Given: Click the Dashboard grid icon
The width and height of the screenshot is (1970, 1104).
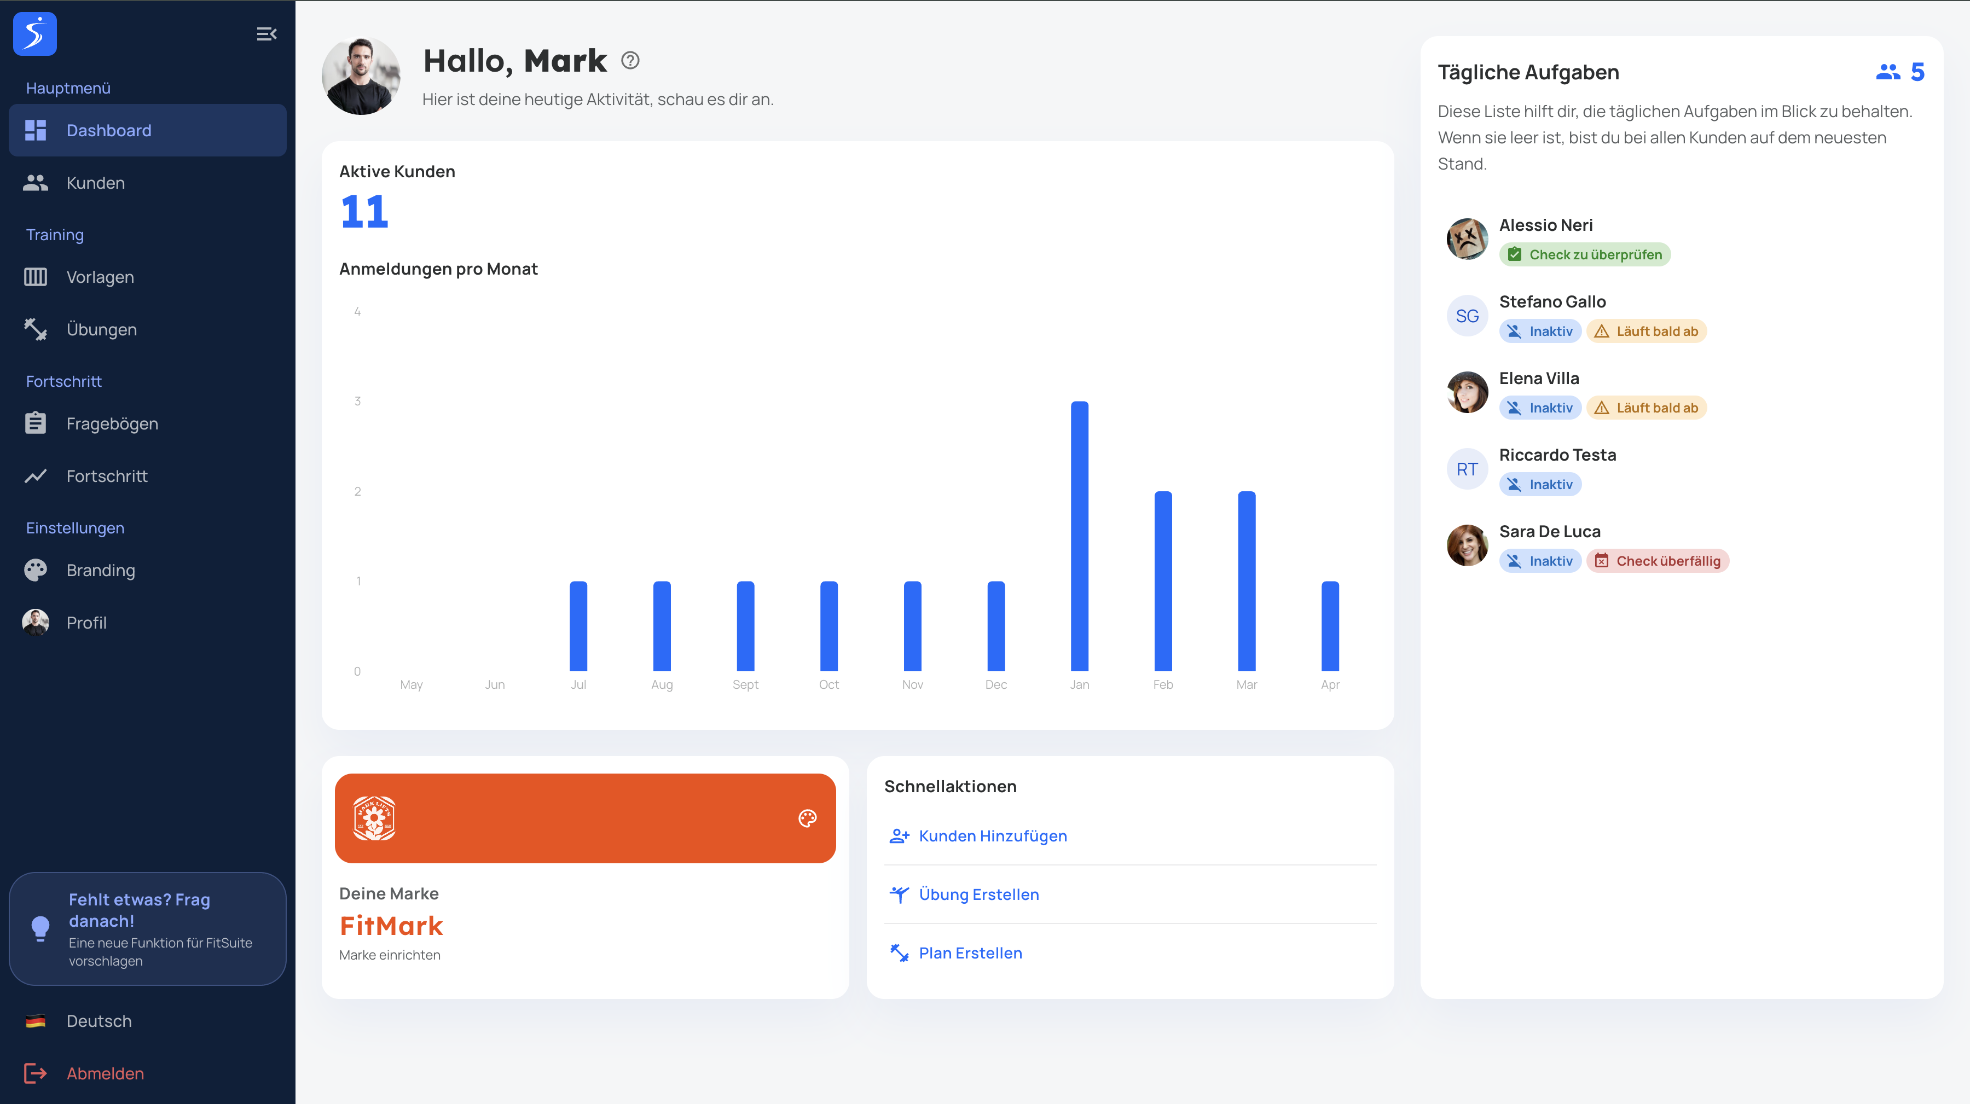Looking at the screenshot, I should coord(35,130).
